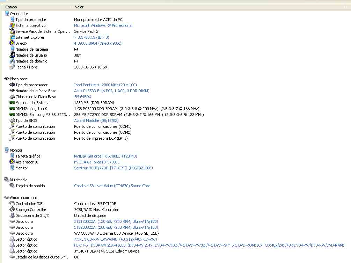Select the Nombre de la Placa Base icon

(12, 90)
